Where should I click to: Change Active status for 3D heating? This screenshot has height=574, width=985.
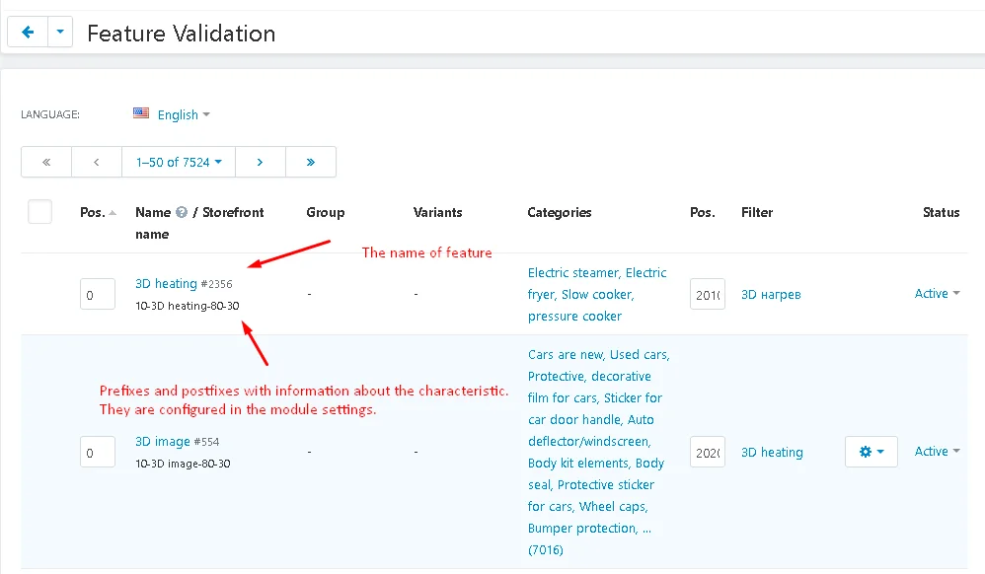click(937, 294)
